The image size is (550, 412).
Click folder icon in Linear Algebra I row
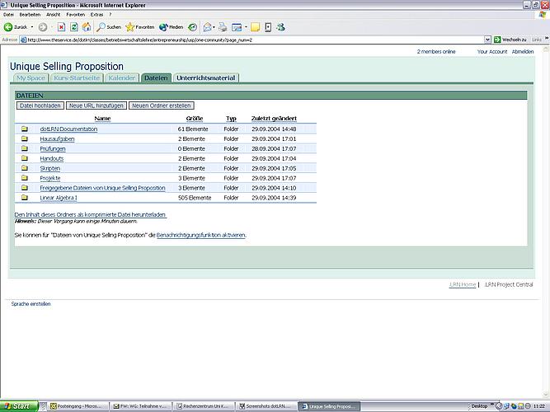(x=24, y=198)
